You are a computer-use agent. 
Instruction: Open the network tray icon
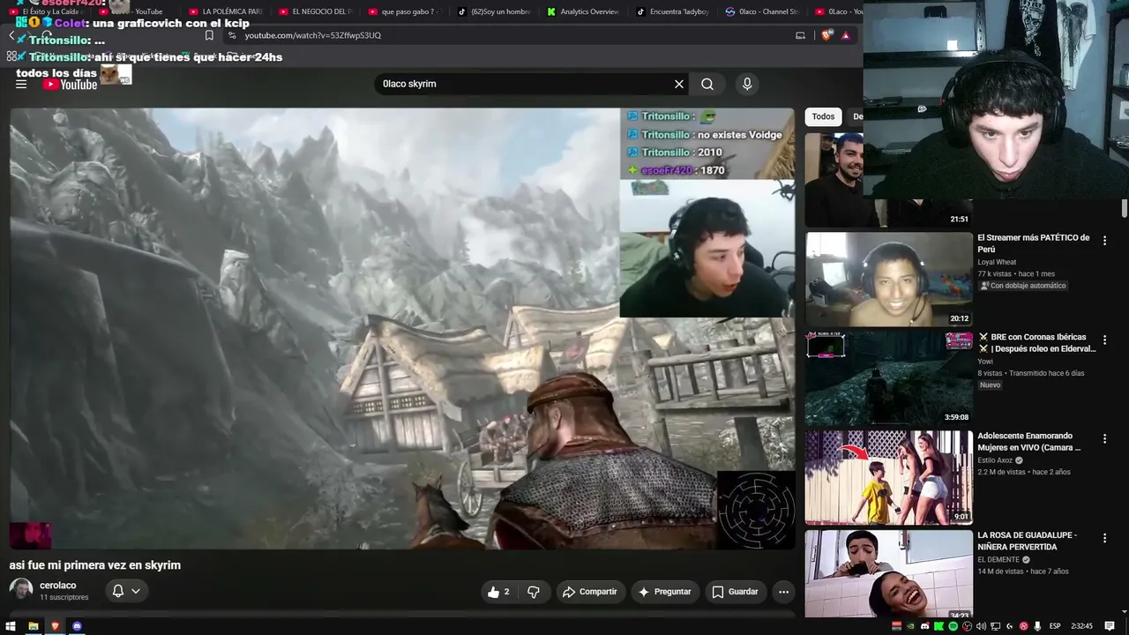click(x=995, y=626)
